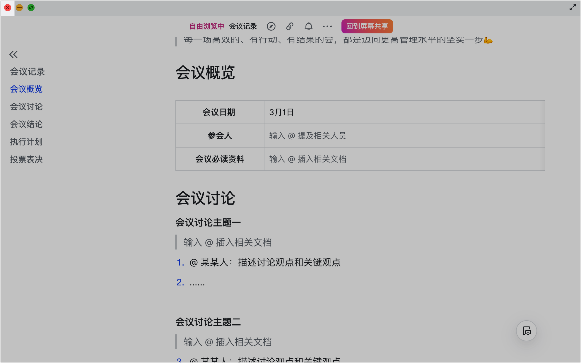Collapse the outline sidebar with double-chevron icon
The height and width of the screenshot is (363, 581).
pyautogui.click(x=13, y=54)
